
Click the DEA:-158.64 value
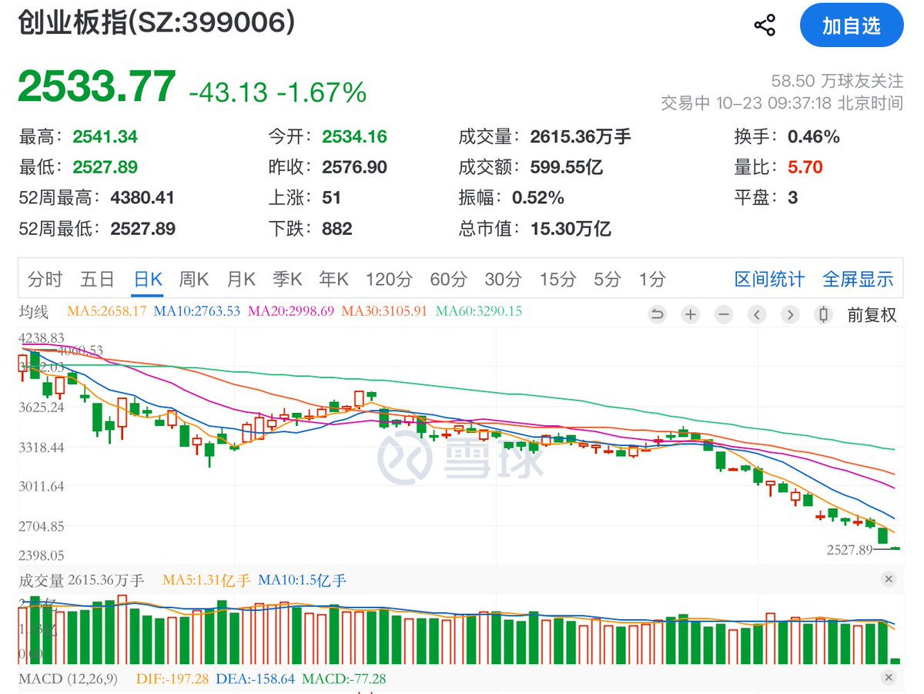point(255,679)
